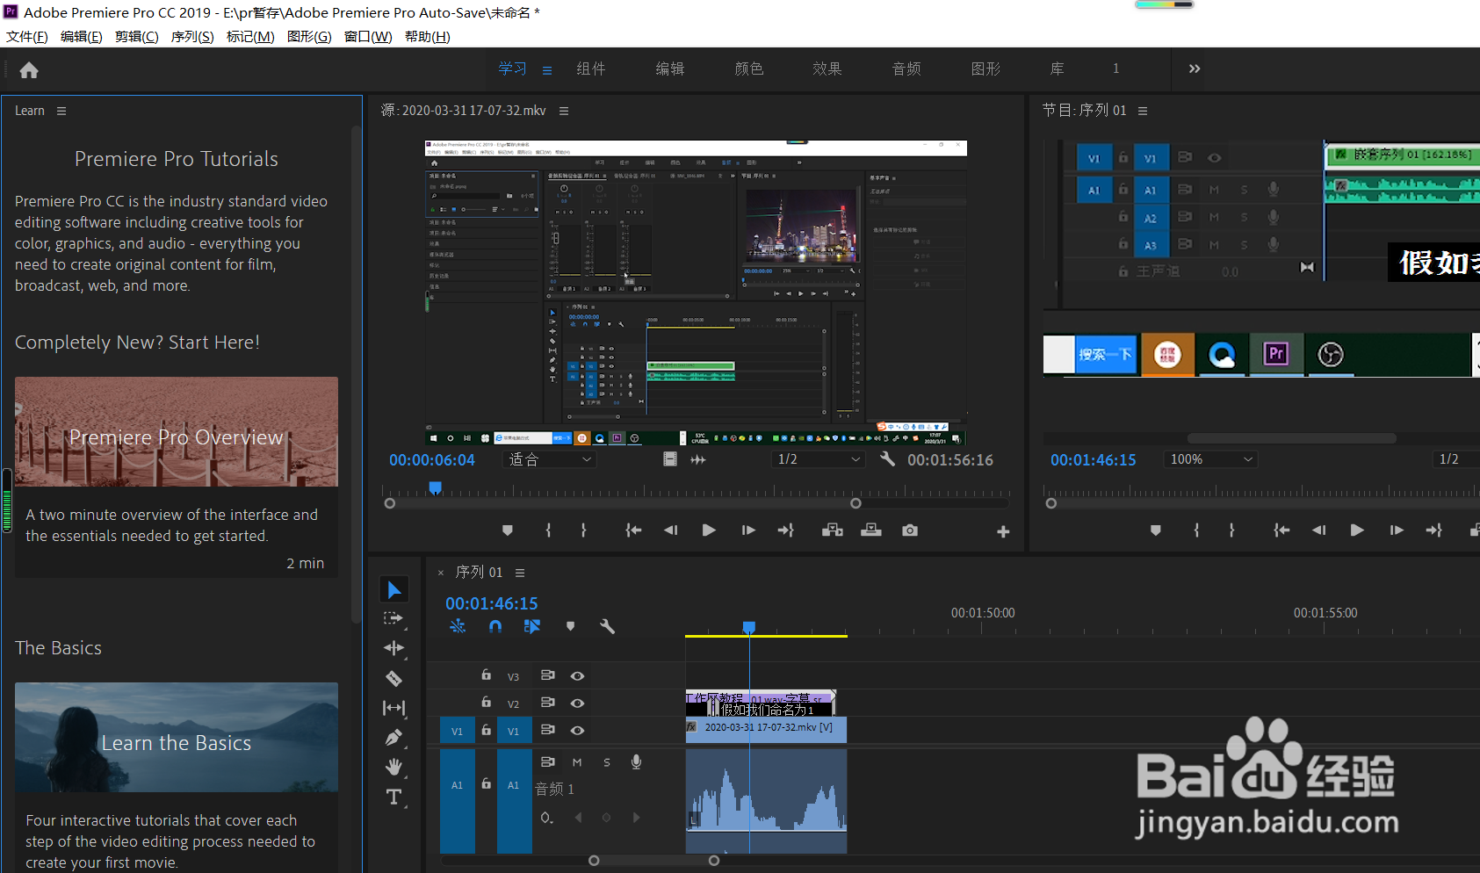Select the Ripple Edit tool
This screenshot has height=873, width=1480.
(x=393, y=648)
